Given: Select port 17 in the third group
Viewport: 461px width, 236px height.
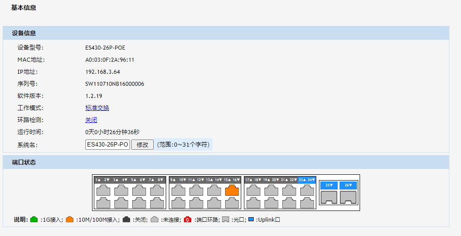Looking at the screenshot, I should 253,190.
